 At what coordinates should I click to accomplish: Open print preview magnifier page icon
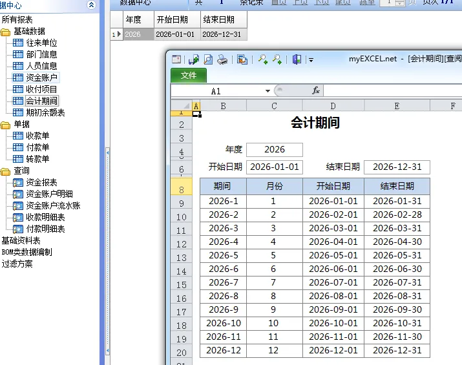(208, 59)
